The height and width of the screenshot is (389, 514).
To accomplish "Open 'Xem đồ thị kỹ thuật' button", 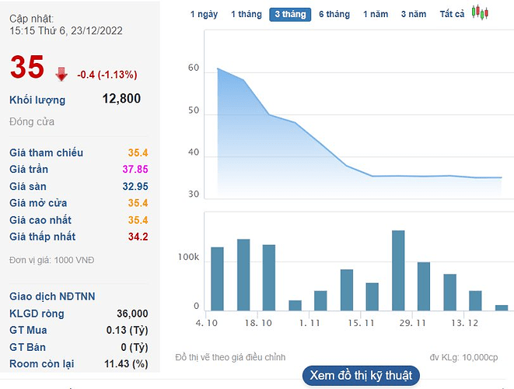I will pyautogui.click(x=361, y=376).
